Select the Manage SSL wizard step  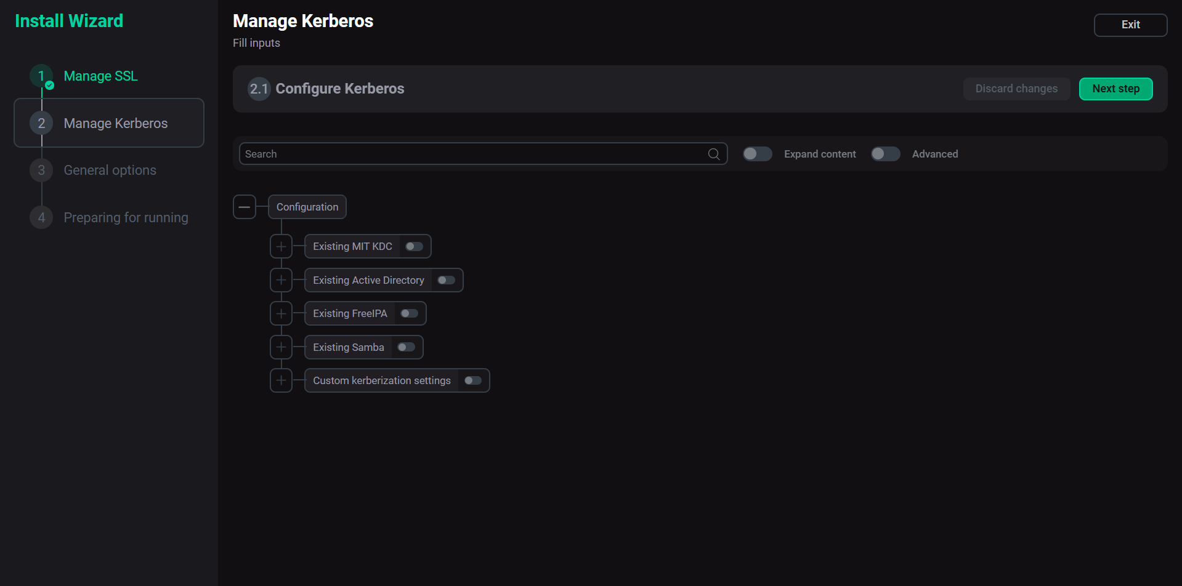click(x=100, y=76)
